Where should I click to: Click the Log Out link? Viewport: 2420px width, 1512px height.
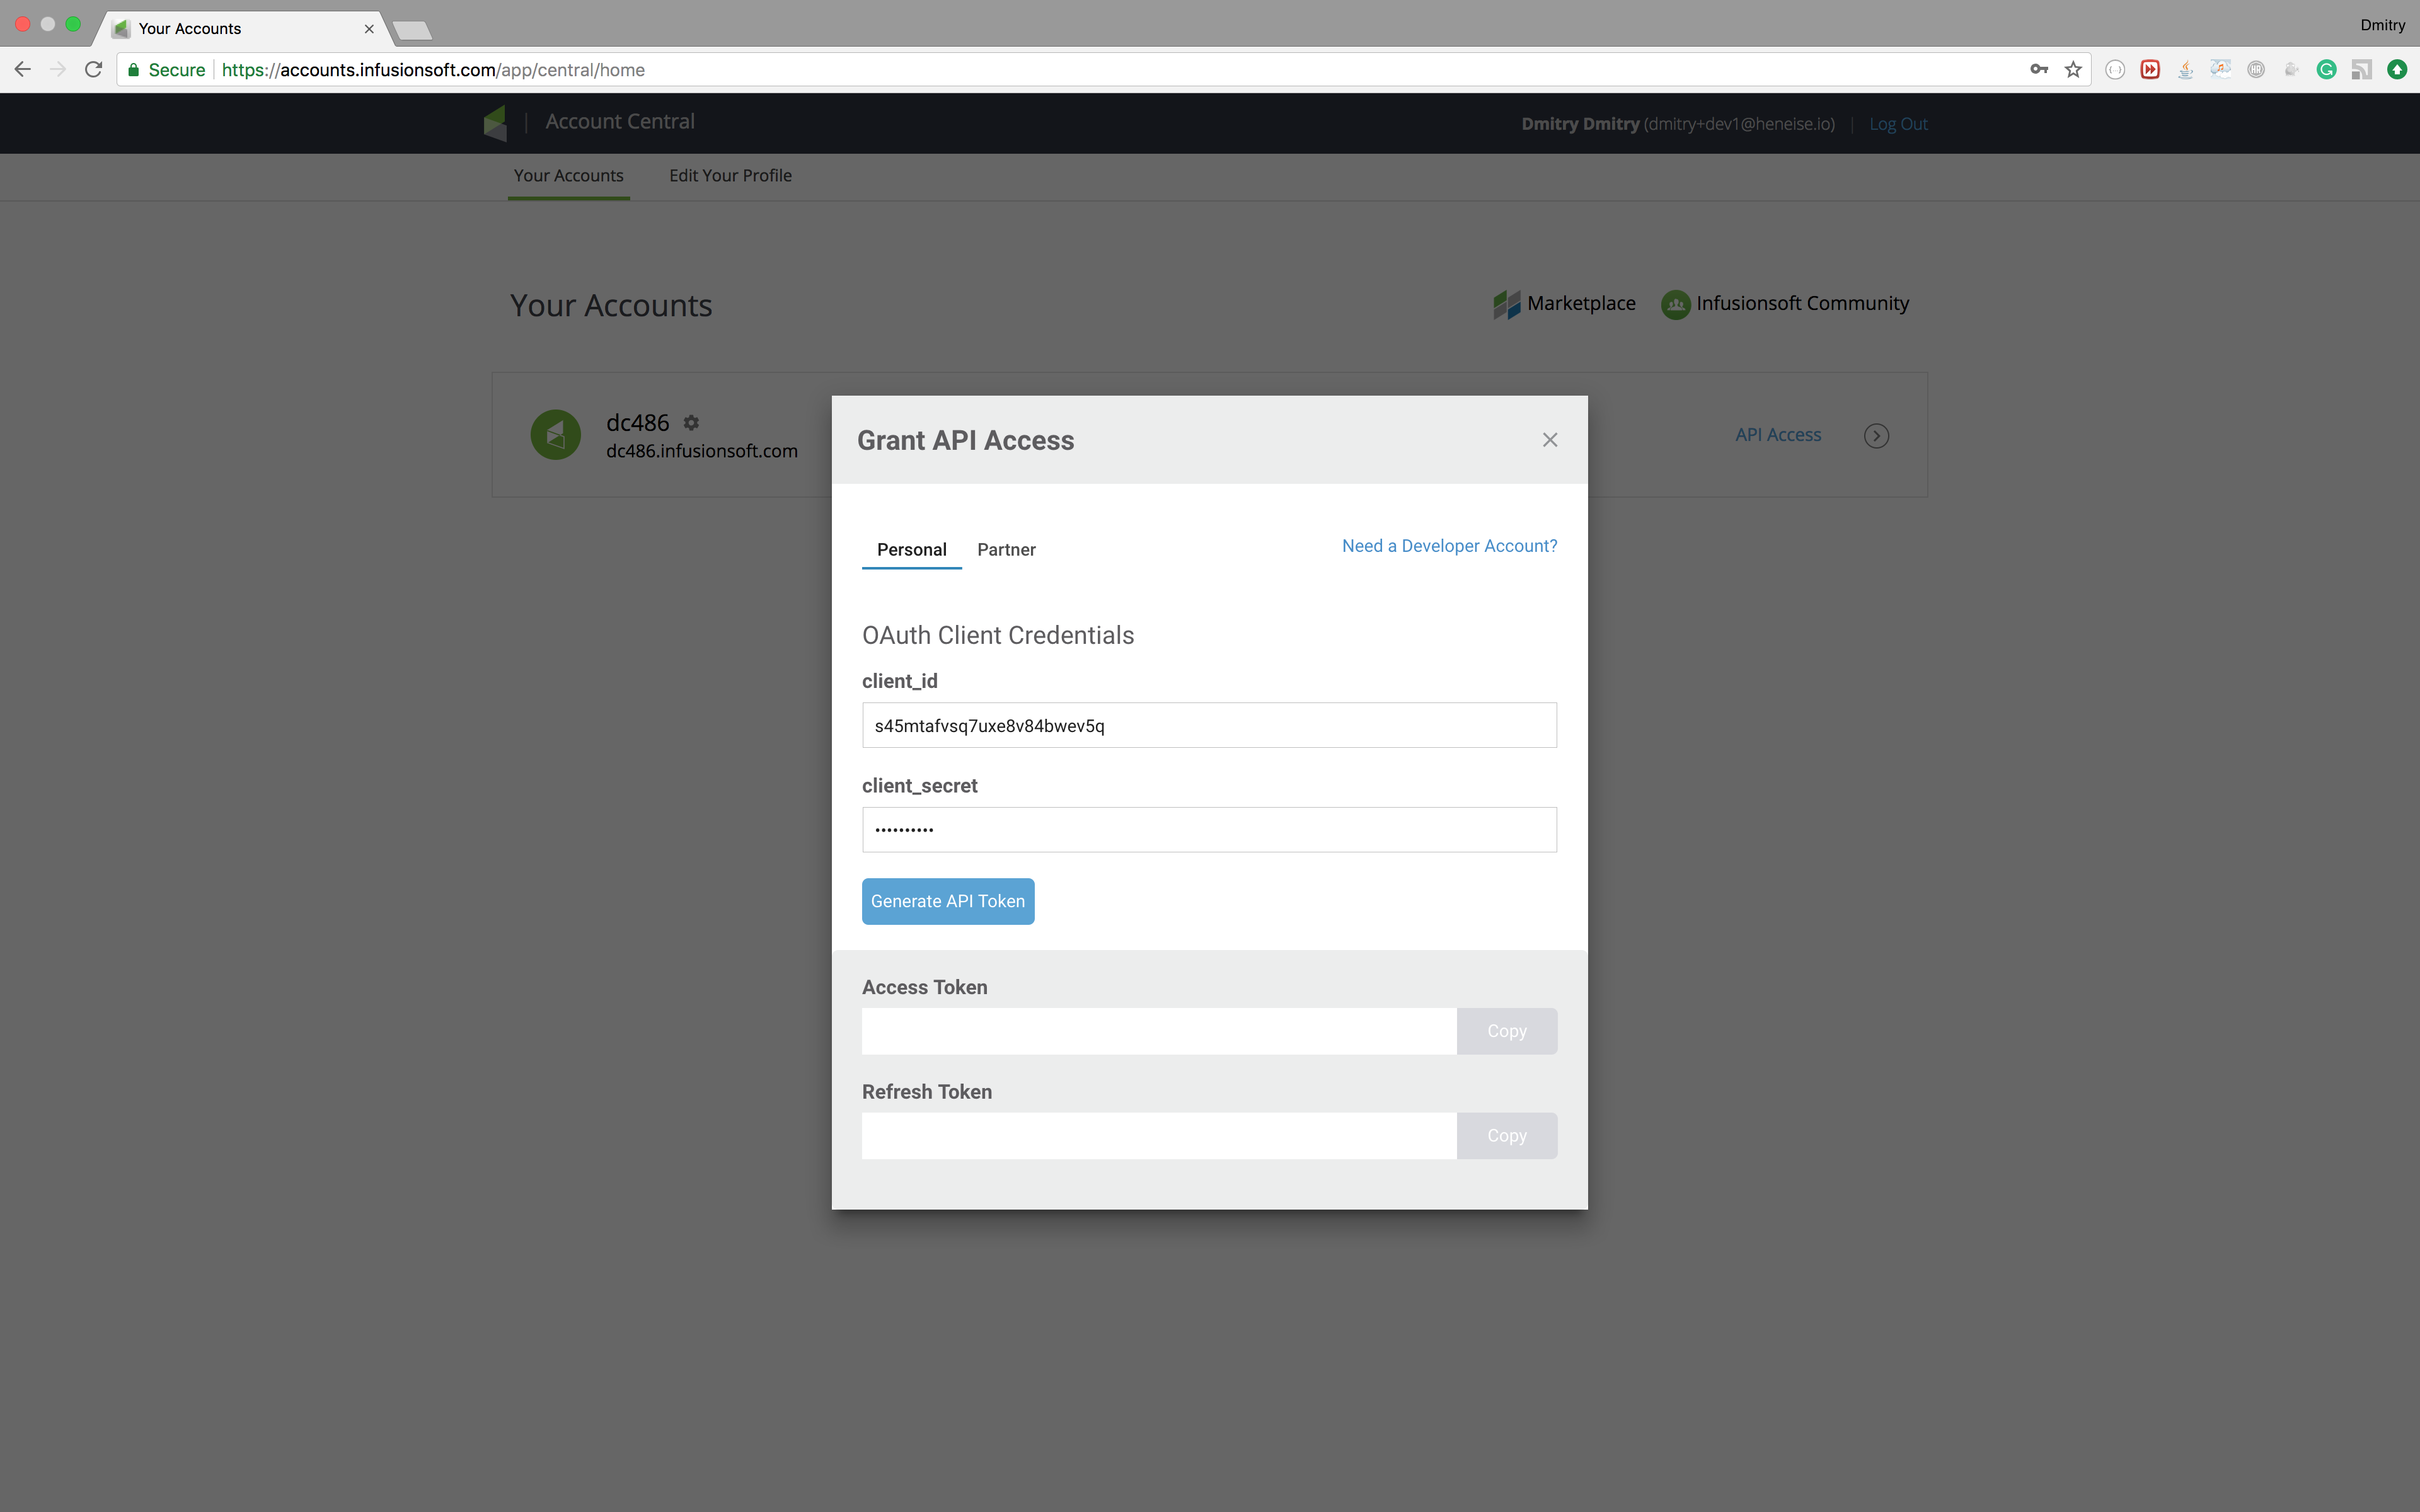coord(1897,124)
